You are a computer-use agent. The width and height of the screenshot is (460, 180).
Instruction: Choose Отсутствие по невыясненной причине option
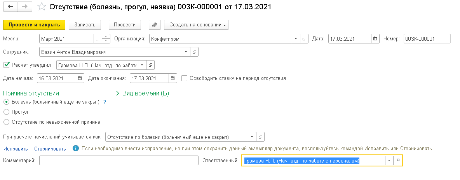(6, 122)
